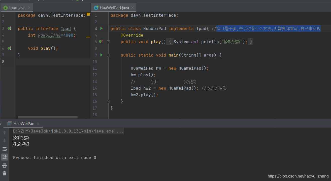This screenshot has width=331, height=181.
Task: Click implementations gutter icon beside interface Ipad line
Action: [x=10, y=29]
